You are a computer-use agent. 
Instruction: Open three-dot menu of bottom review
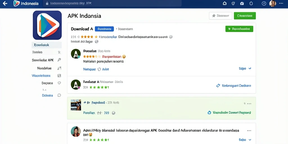(x=249, y=130)
